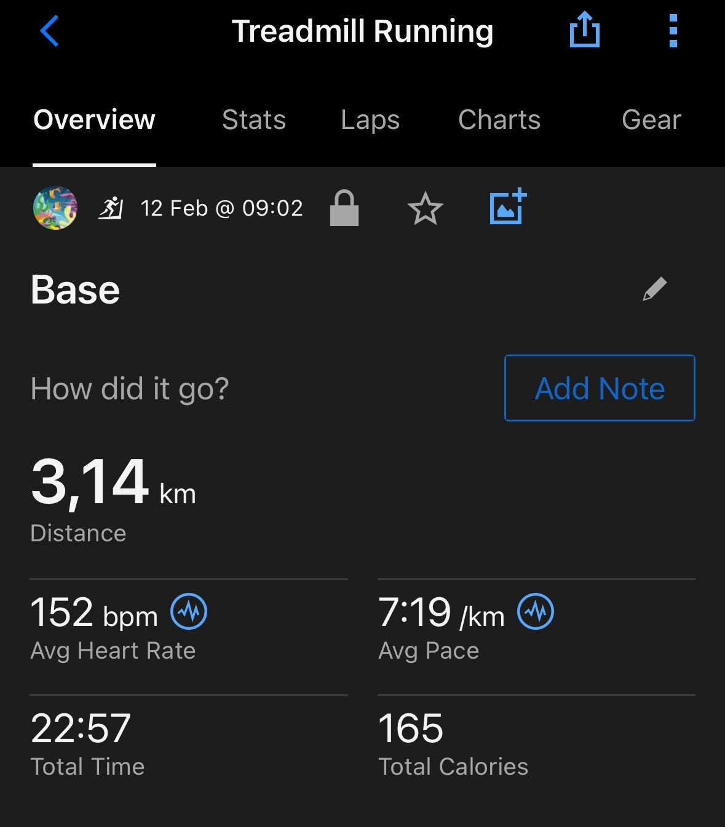725x827 pixels.
Task: Mark activity as favorite with star
Action: tap(425, 209)
